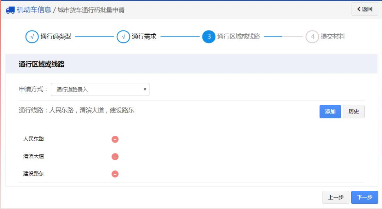Click the blue truck icon in header
Image resolution: width=382 pixels, height=209 pixels.
(10, 10)
